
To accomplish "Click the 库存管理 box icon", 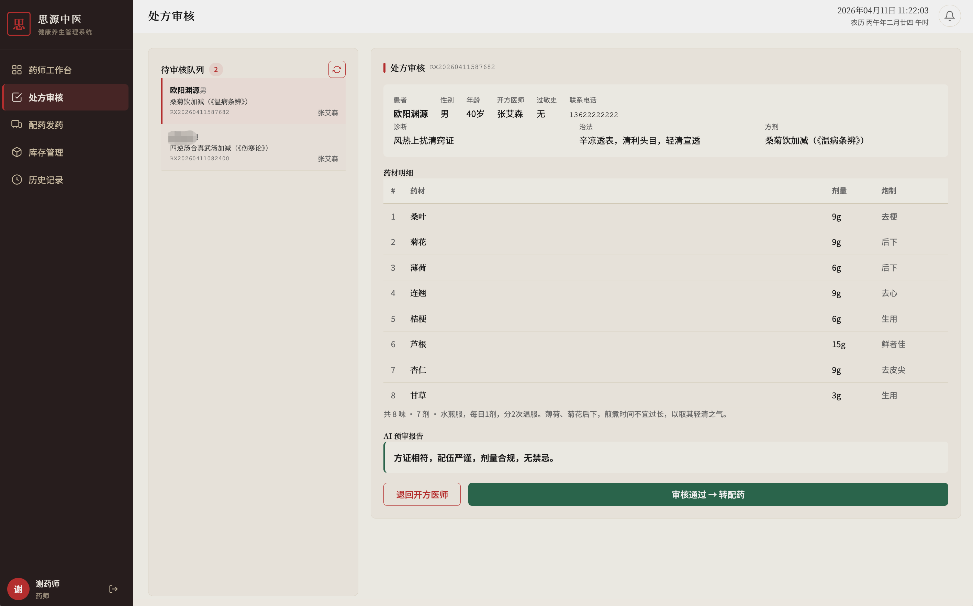I will coord(17,152).
